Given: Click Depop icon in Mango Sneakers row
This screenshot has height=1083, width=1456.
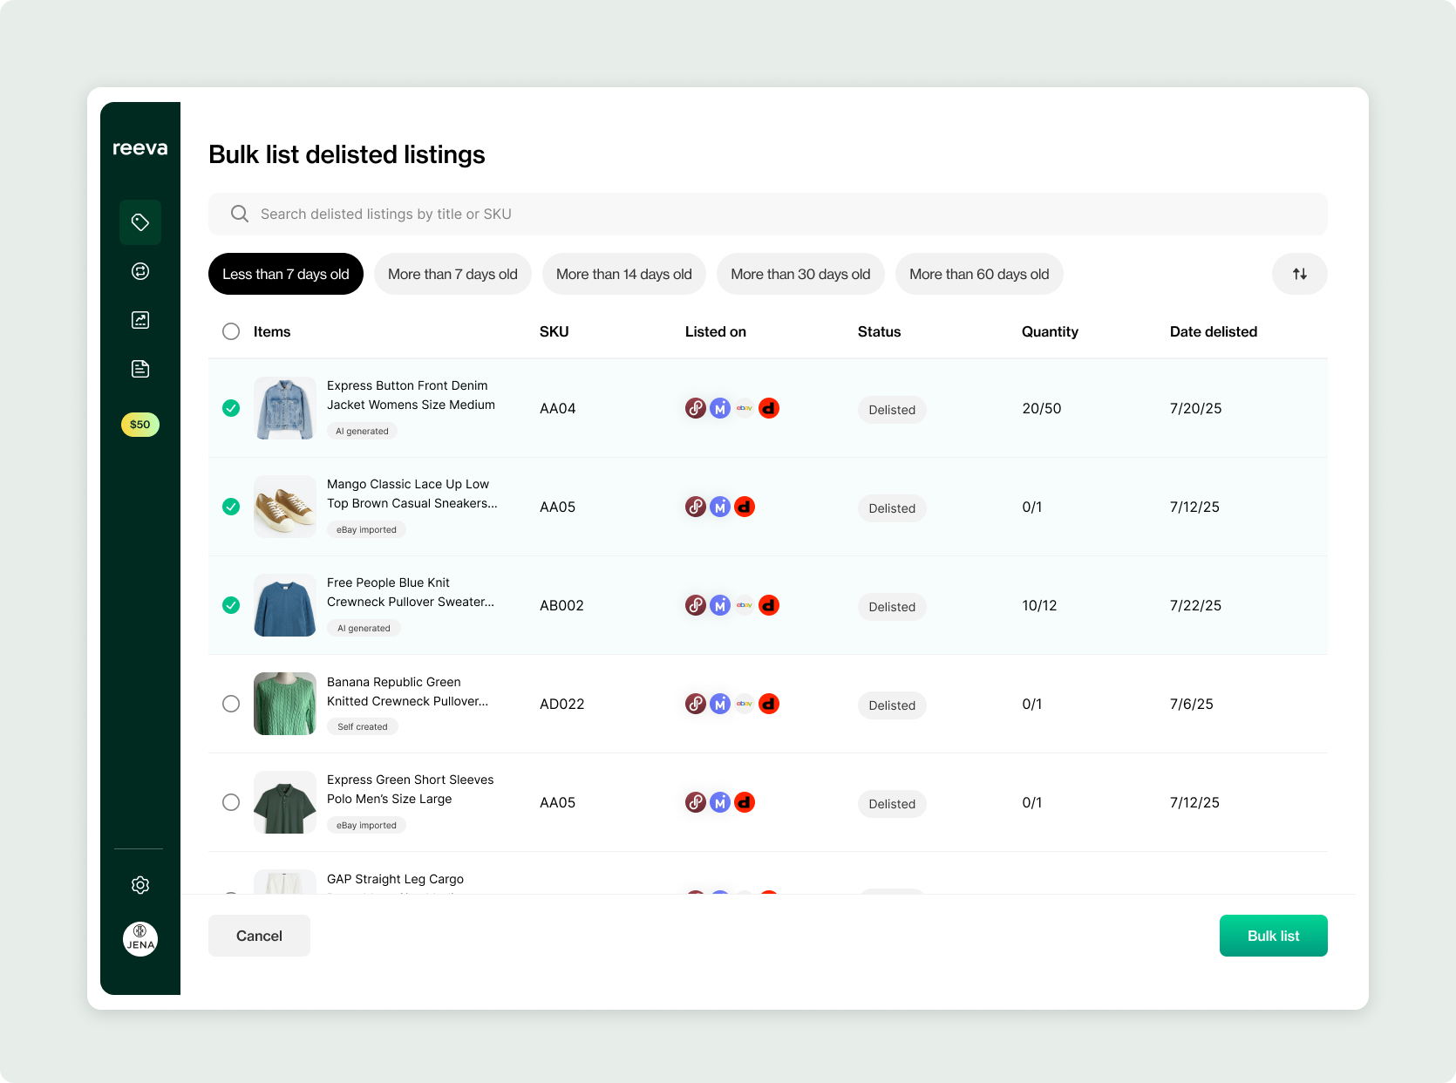Looking at the screenshot, I should coord(745,507).
